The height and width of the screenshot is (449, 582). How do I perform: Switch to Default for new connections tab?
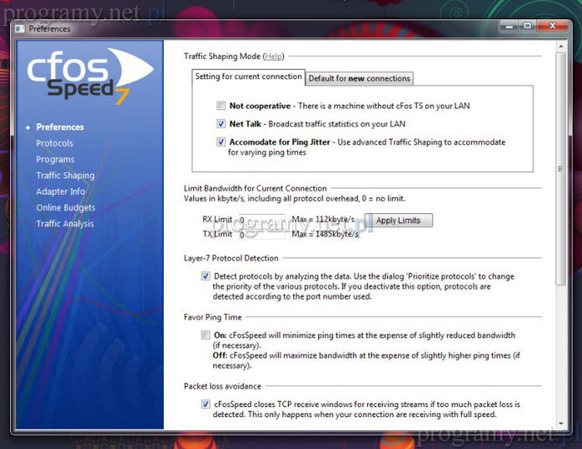coord(359,79)
